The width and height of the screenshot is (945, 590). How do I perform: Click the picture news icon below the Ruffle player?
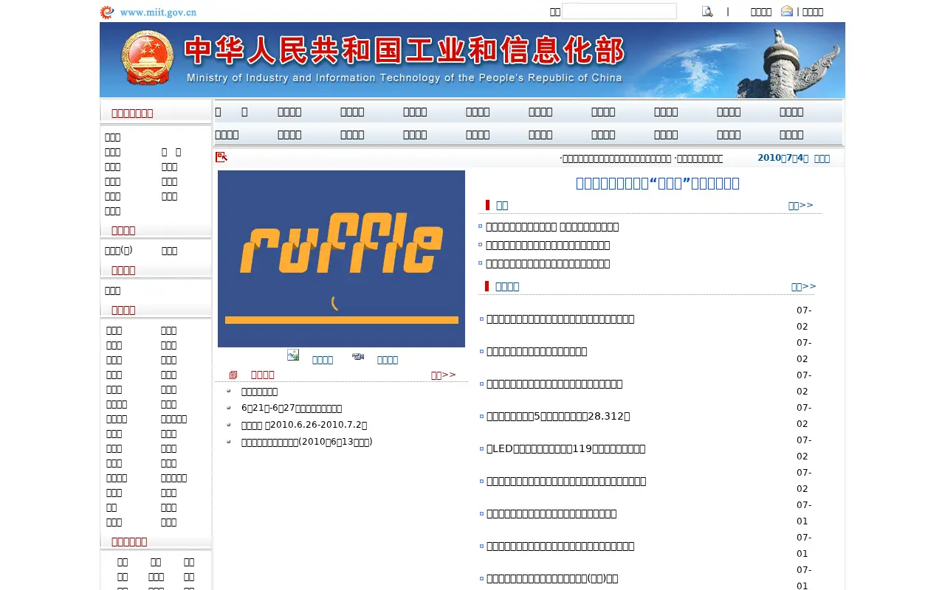pyautogui.click(x=293, y=355)
